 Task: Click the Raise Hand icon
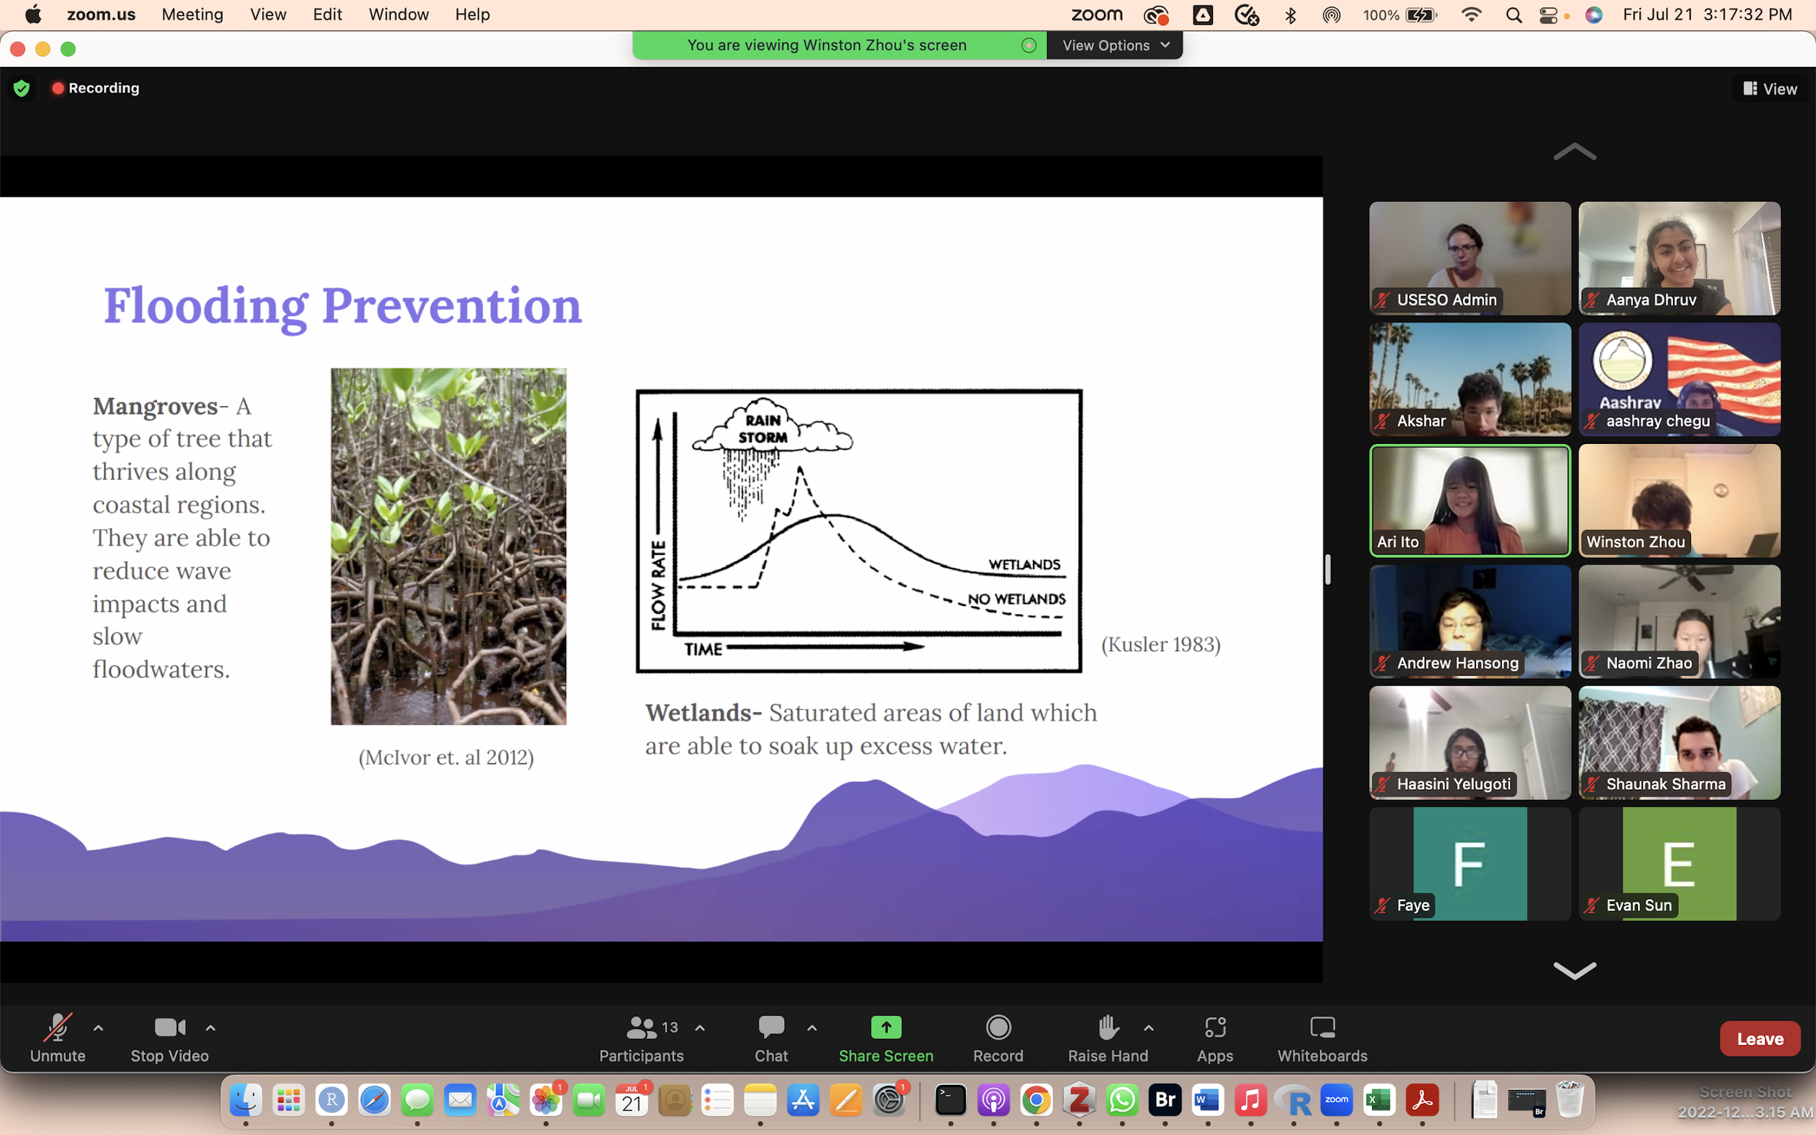1108,1027
